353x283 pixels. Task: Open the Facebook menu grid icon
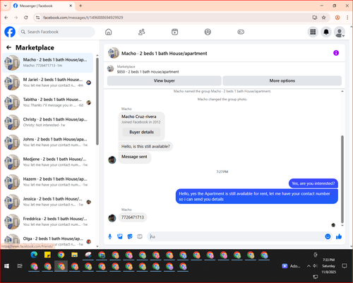(x=313, y=32)
